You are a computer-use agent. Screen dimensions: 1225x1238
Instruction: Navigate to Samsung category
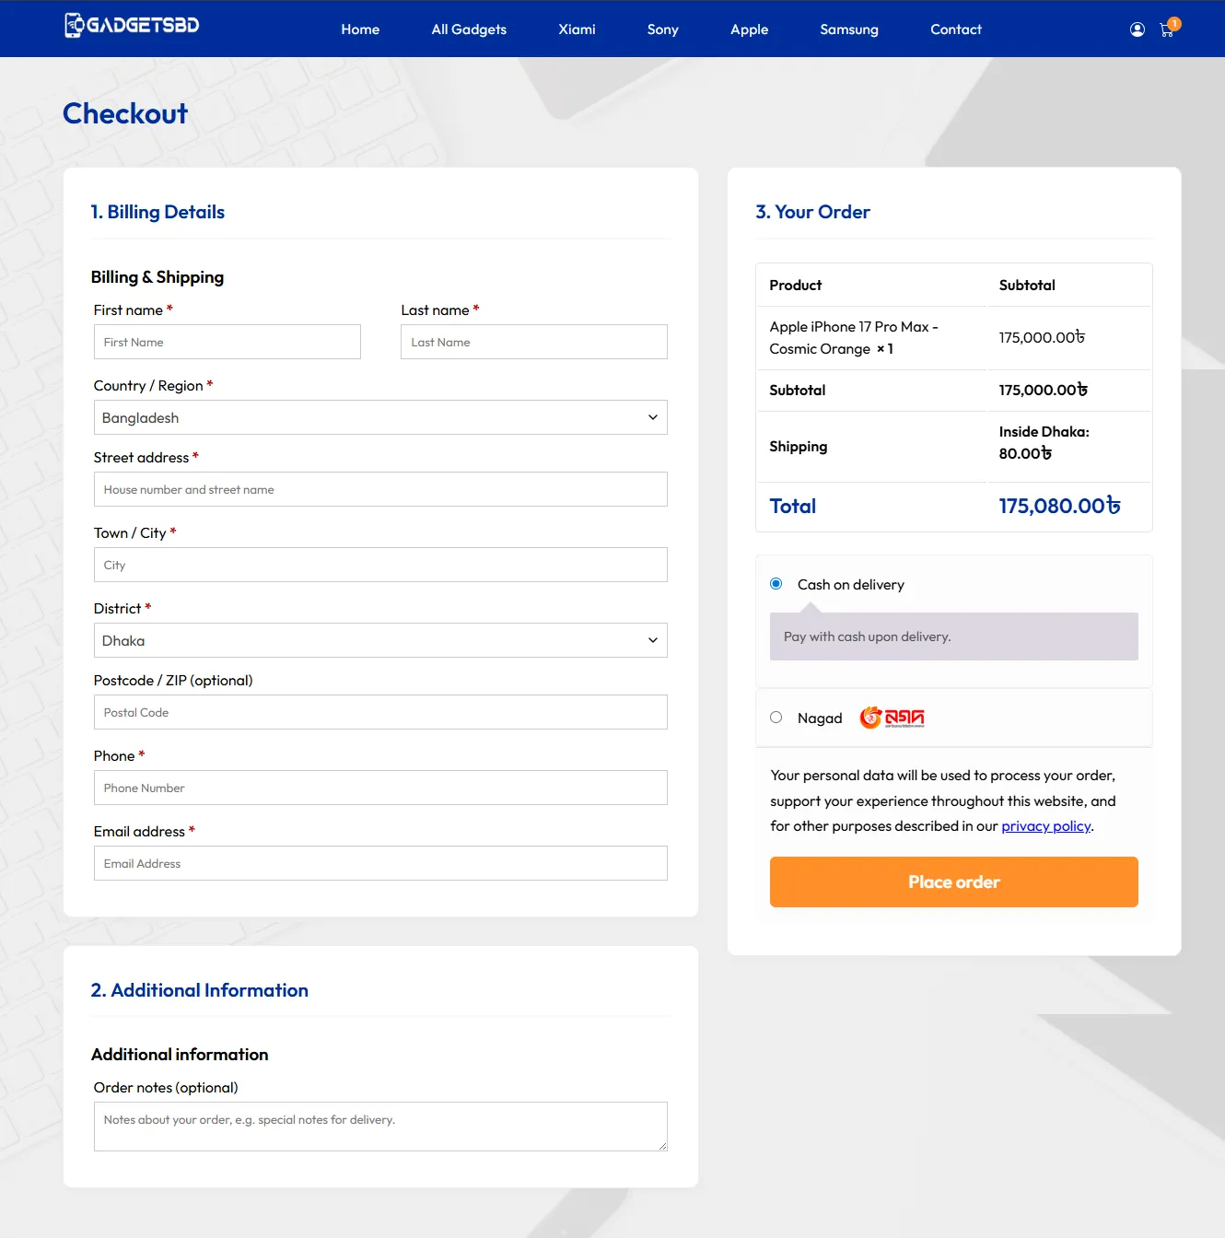[x=848, y=29]
